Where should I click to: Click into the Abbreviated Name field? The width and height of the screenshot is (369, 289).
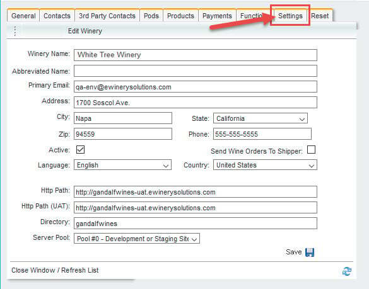(196, 71)
